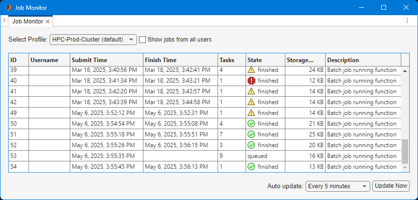
Task: Click the panel grip handle left of tab
Action: click(x=4, y=21)
